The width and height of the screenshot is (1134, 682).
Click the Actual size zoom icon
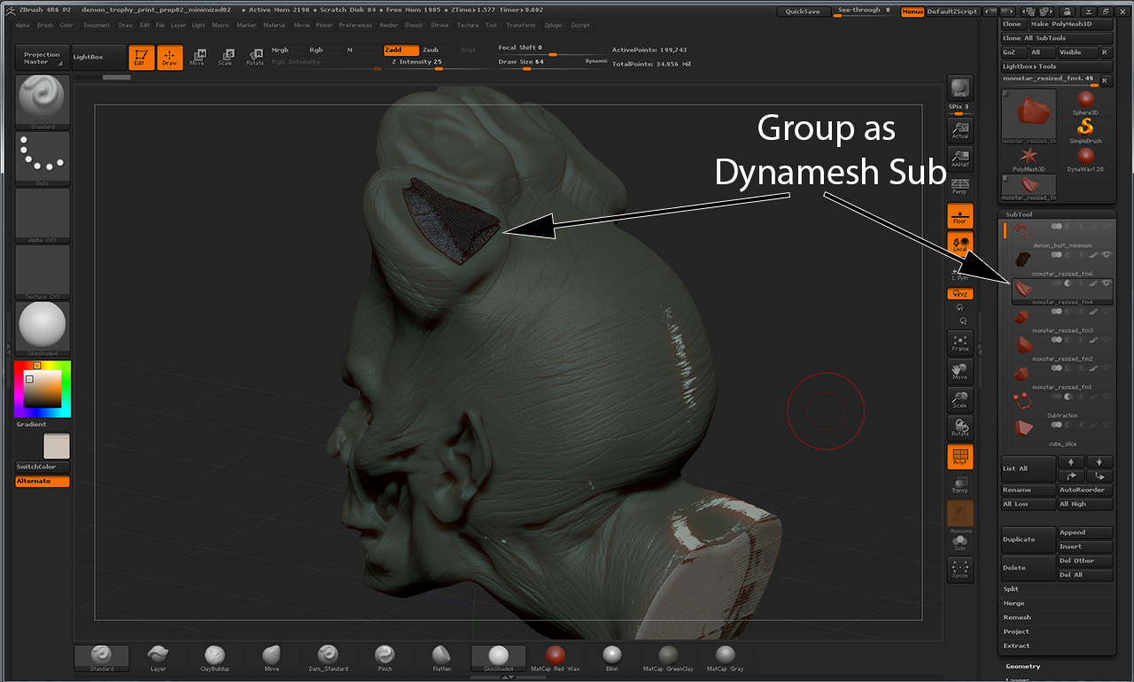959,130
